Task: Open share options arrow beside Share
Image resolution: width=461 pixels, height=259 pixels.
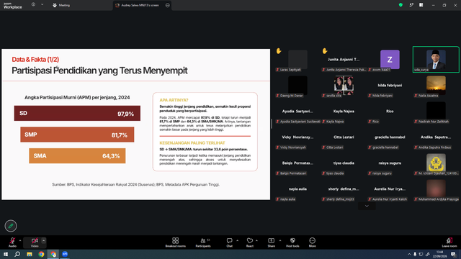Action: pos(280,240)
